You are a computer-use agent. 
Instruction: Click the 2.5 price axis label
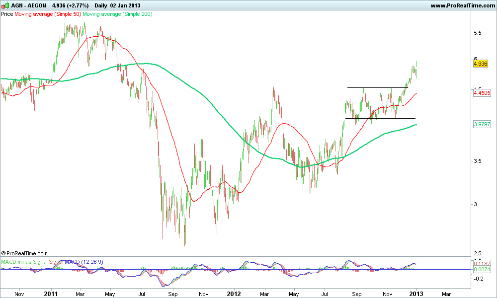pyautogui.click(x=477, y=253)
